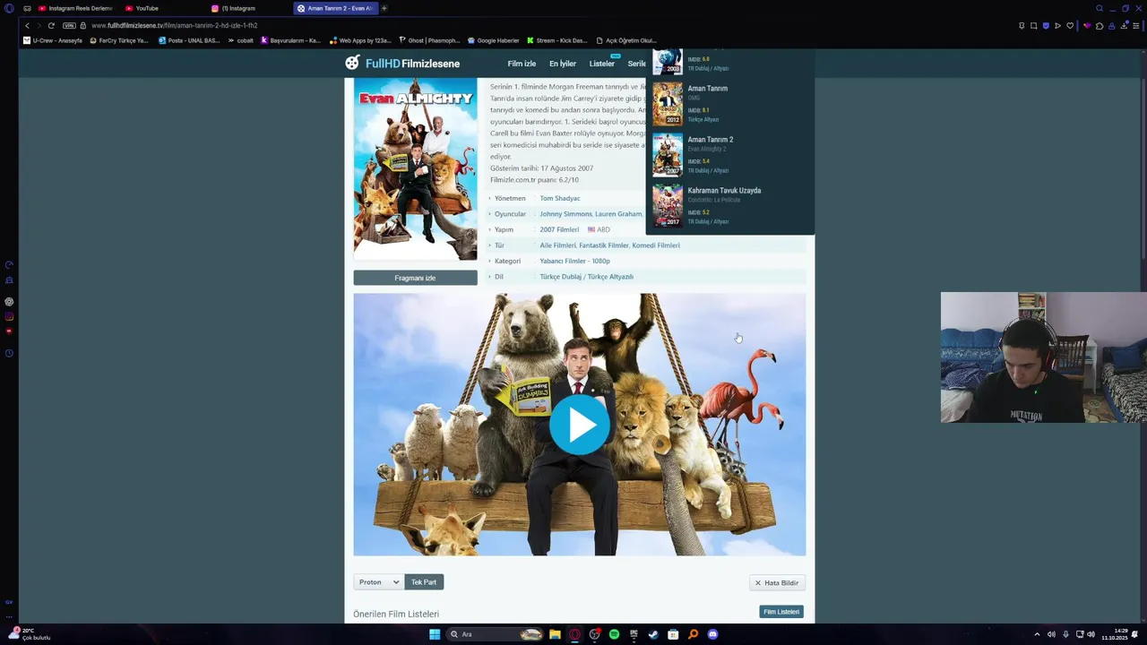The width and height of the screenshot is (1147, 645).
Task: Open Stream - Kick Dashboard bookmark
Action: [x=556, y=40]
